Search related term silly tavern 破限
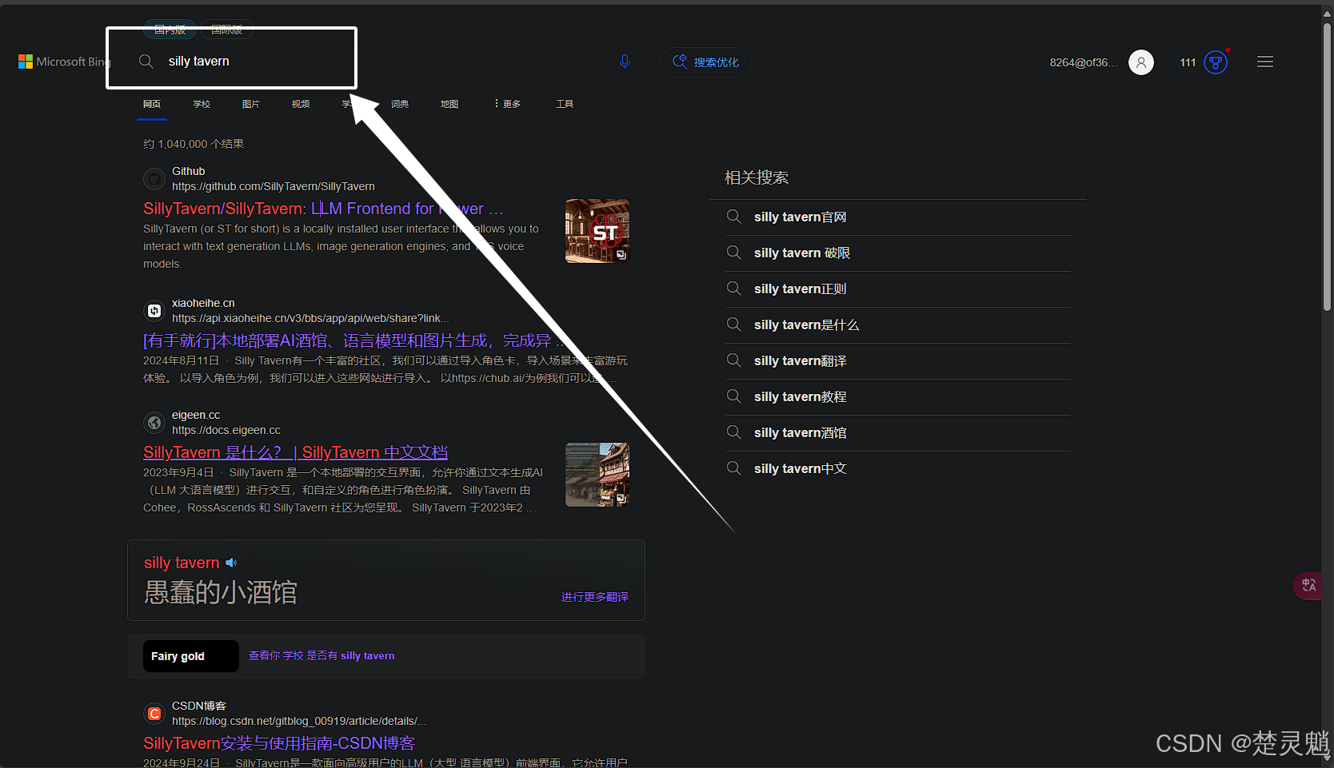 tap(802, 253)
